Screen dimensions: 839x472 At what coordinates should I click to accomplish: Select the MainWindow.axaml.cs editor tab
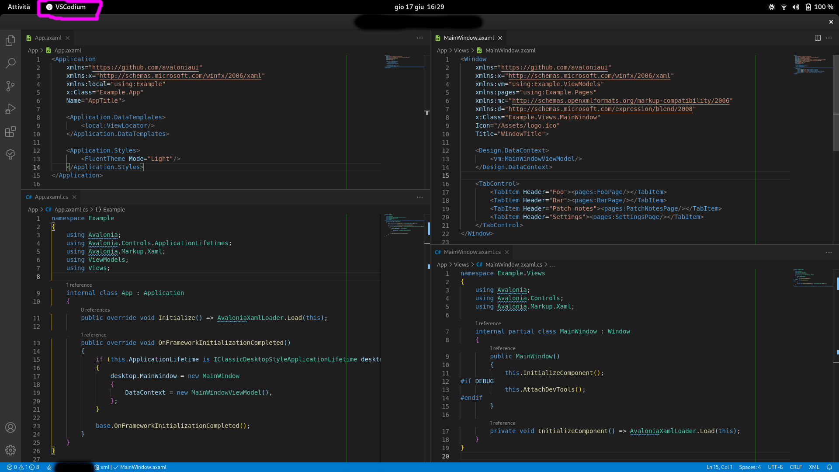point(472,252)
